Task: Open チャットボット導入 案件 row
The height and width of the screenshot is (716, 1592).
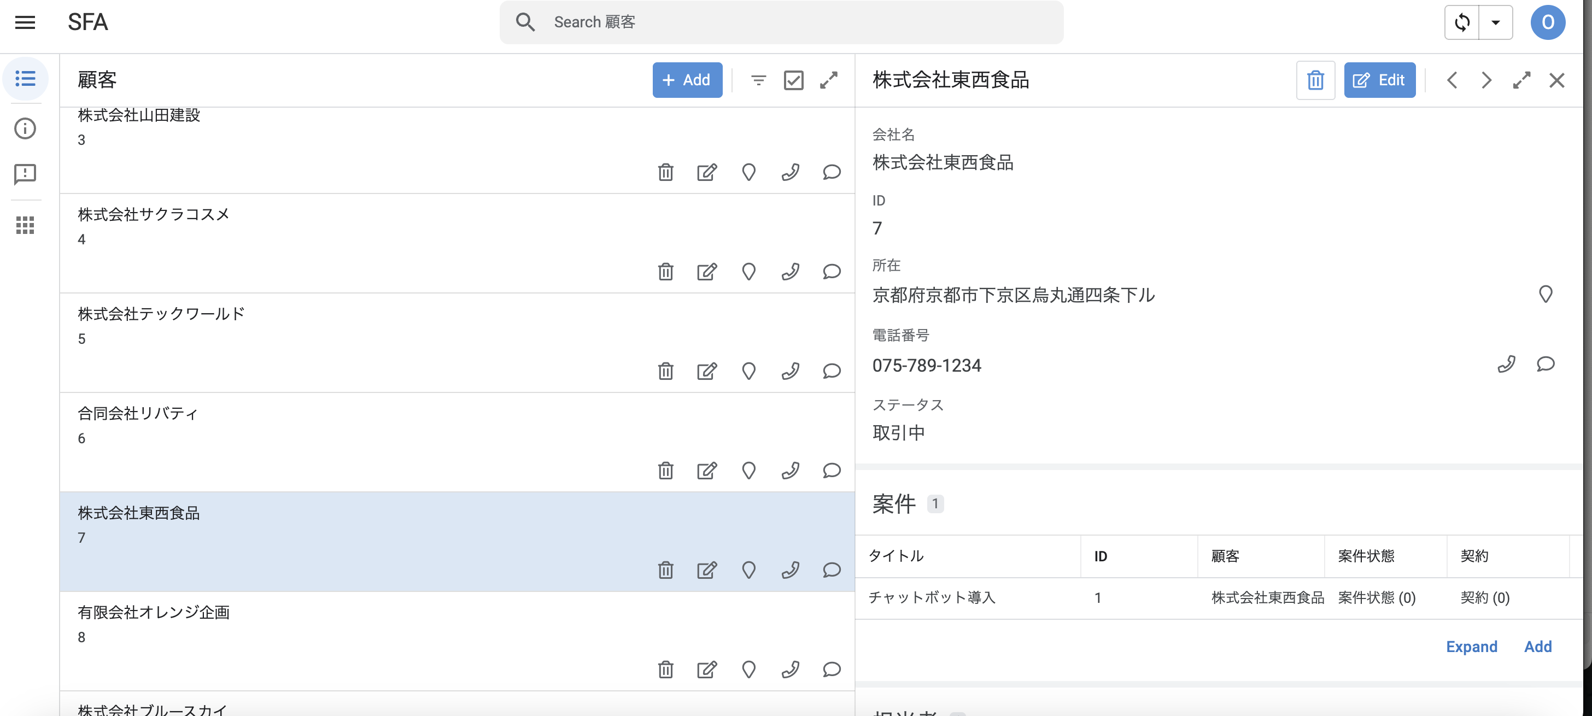Action: coord(1219,597)
